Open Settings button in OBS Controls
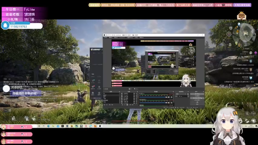 coord(196,102)
